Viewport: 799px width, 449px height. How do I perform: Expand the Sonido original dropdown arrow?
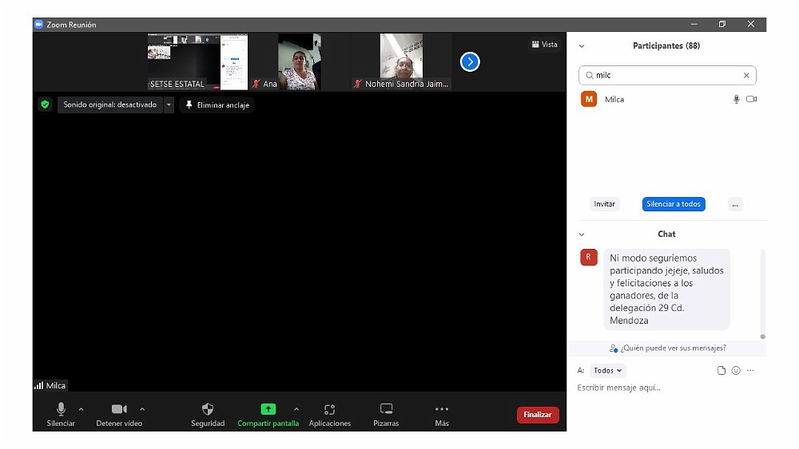[x=169, y=104]
